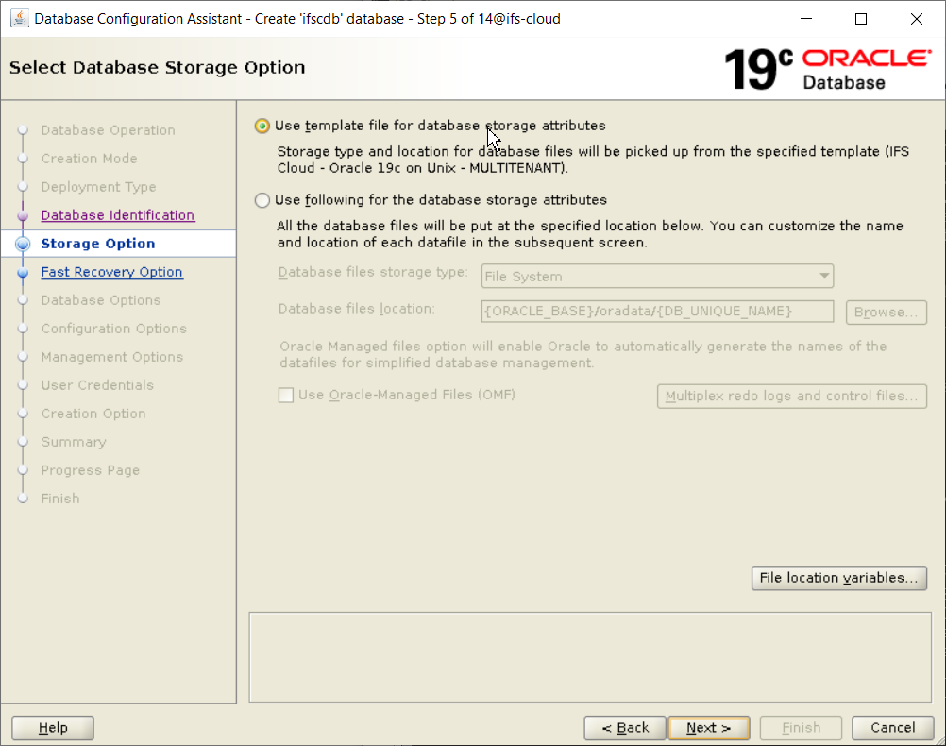Screen dimensions: 946x746
Task: Open Database Identification step link
Action: [x=118, y=215]
